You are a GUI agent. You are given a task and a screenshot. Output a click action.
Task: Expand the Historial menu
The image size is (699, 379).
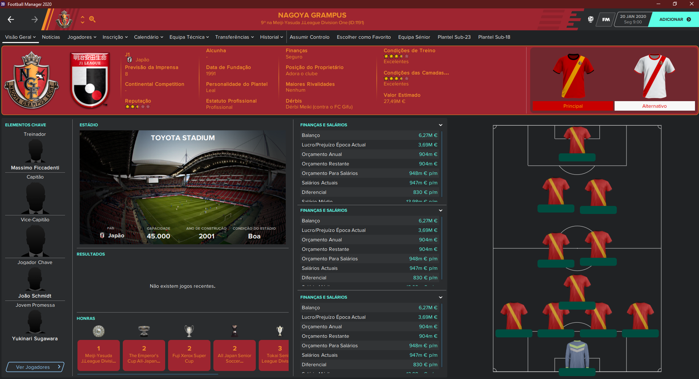click(271, 37)
